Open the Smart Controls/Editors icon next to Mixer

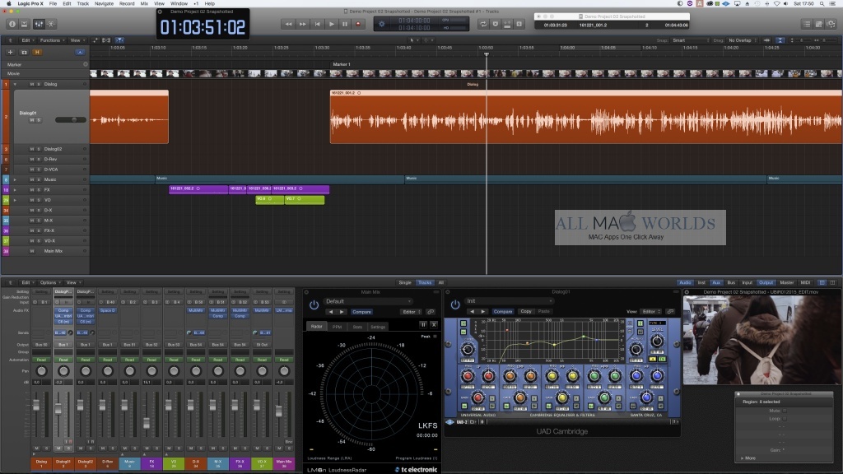coord(51,24)
